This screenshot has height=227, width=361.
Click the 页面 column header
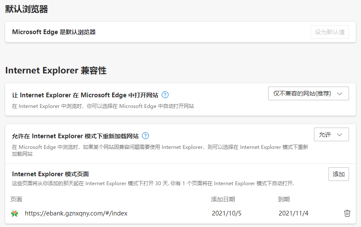[17, 199]
